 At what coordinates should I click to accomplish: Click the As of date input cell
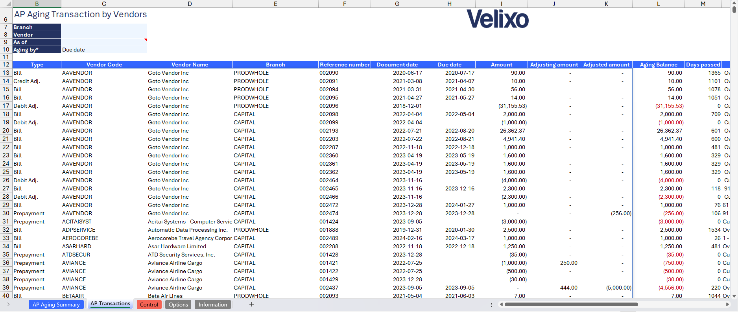pos(104,42)
